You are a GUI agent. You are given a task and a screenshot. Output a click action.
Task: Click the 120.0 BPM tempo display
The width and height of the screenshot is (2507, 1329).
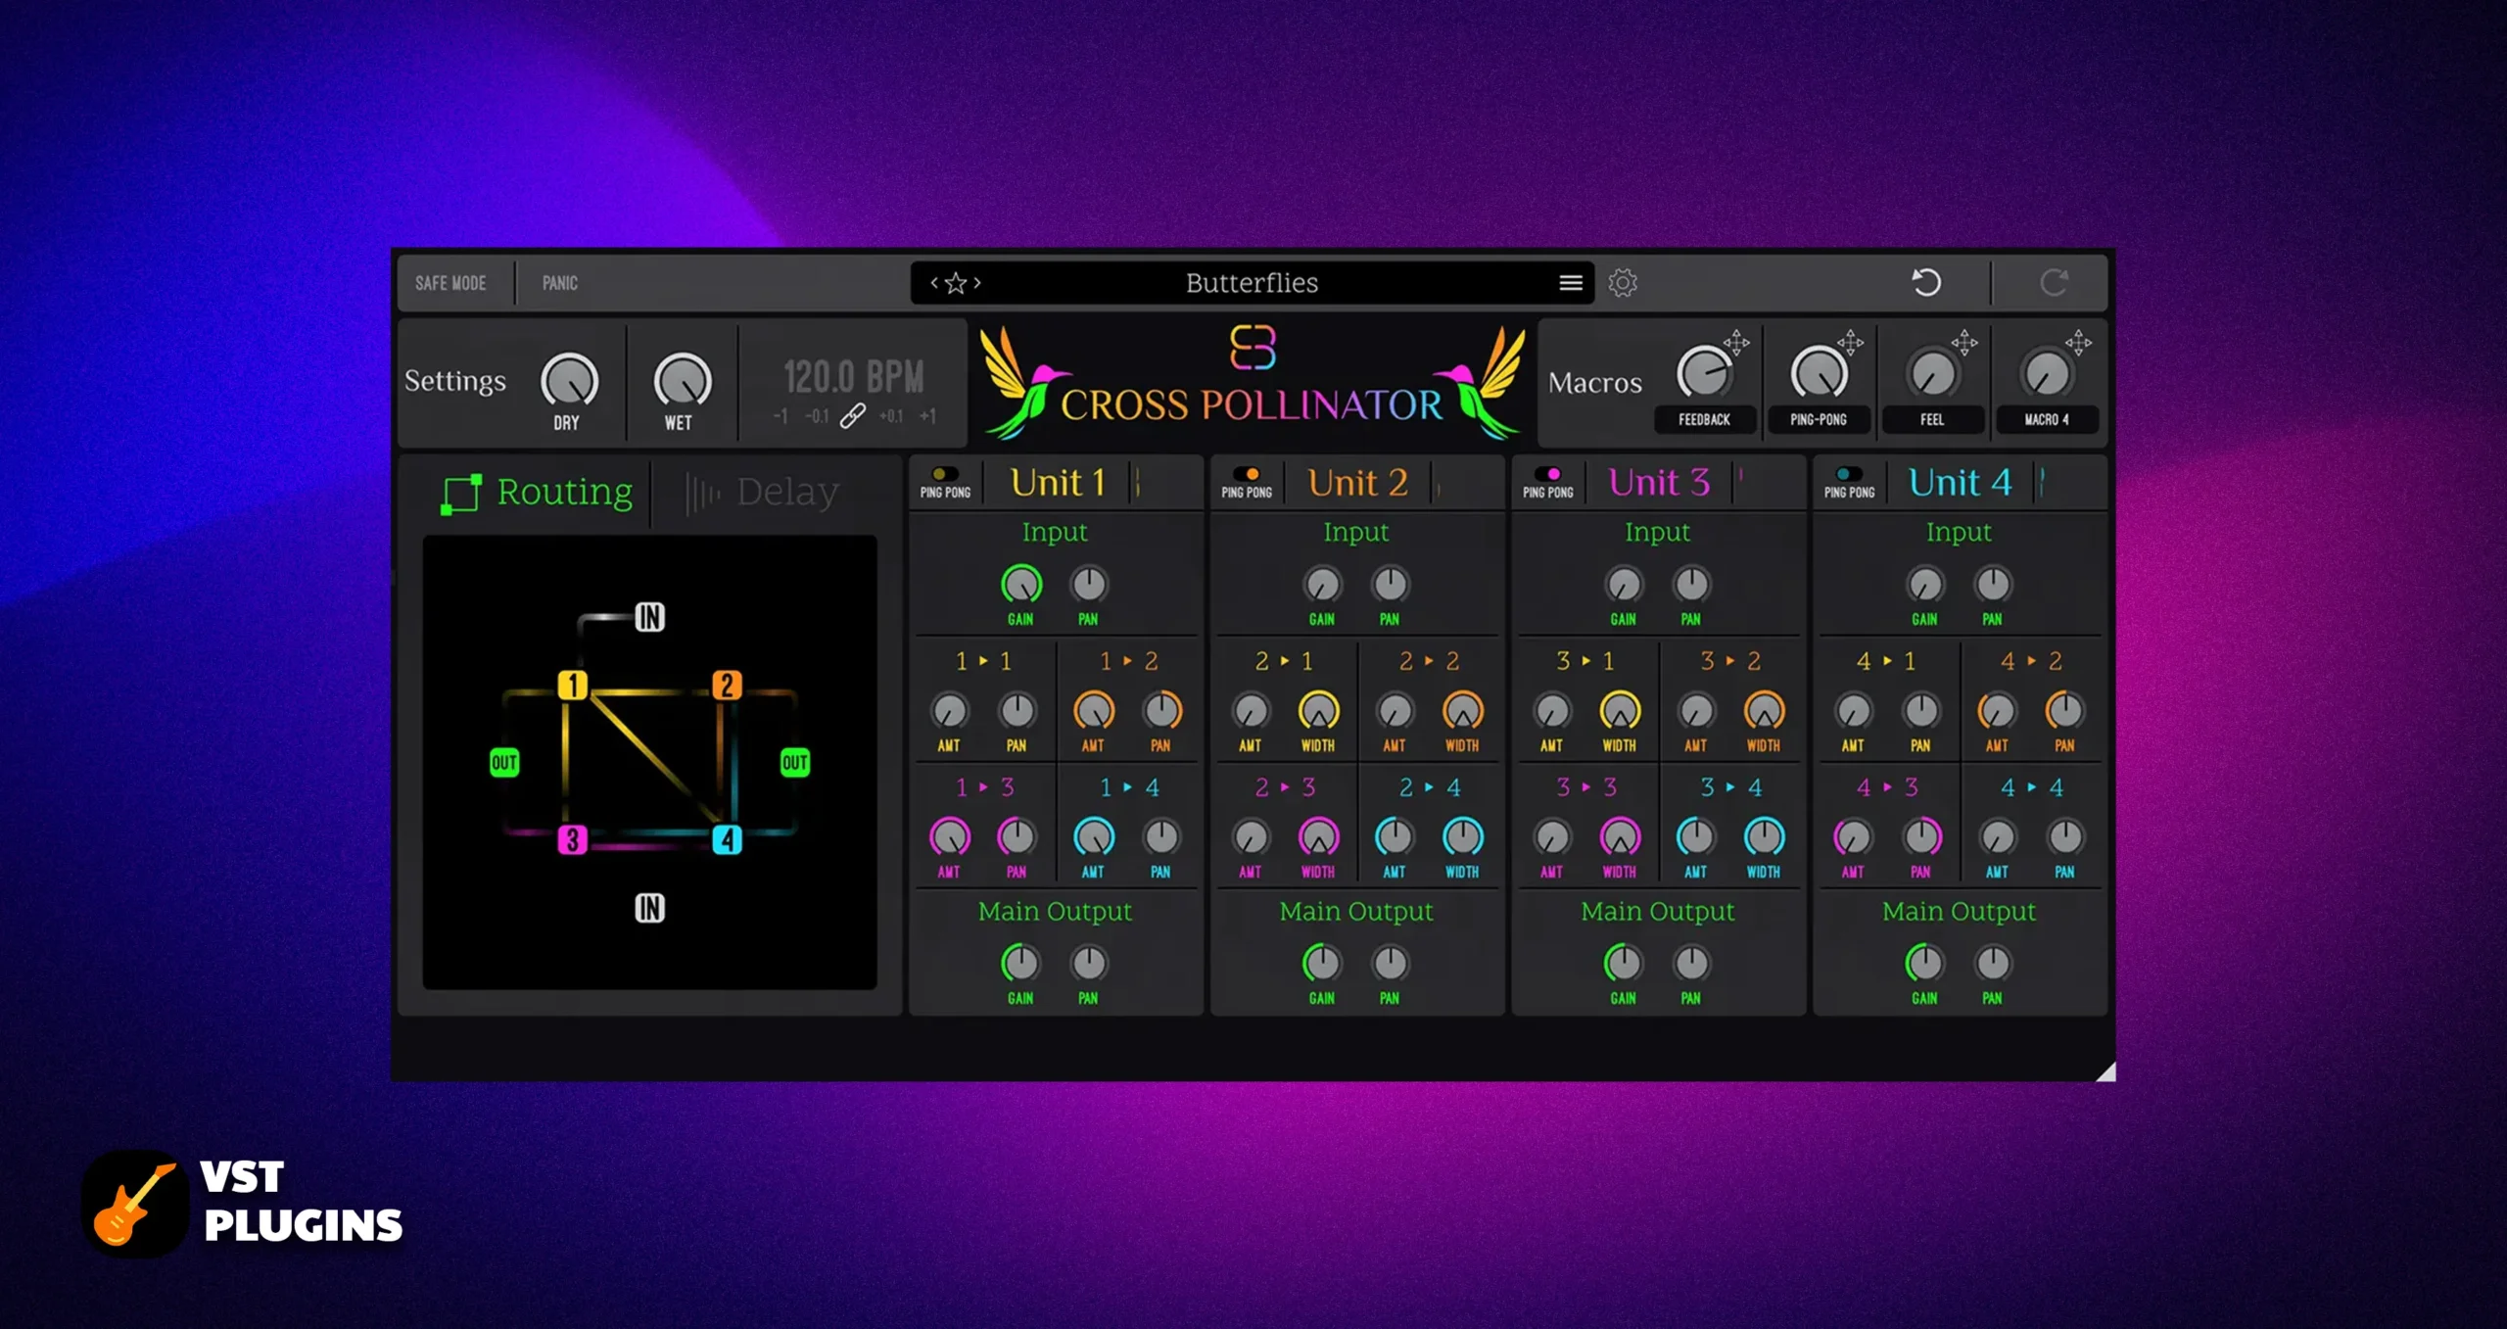pyautogui.click(x=854, y=376)
